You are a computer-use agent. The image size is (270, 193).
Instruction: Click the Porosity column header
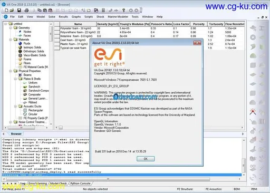(x=199, y=24)
